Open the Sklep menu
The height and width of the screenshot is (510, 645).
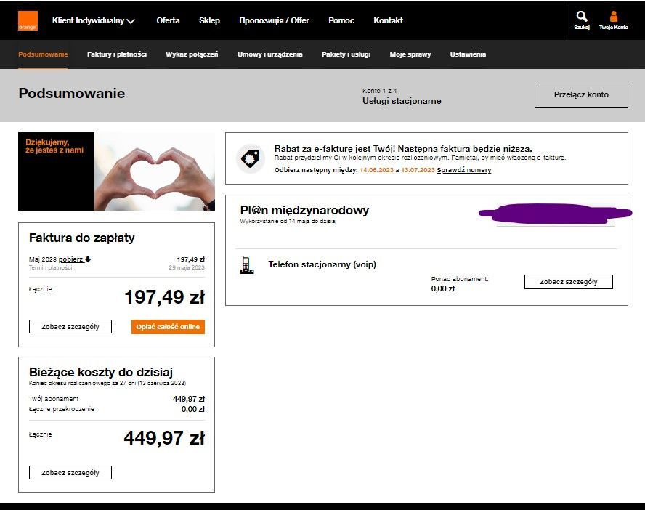coord(209,20)
